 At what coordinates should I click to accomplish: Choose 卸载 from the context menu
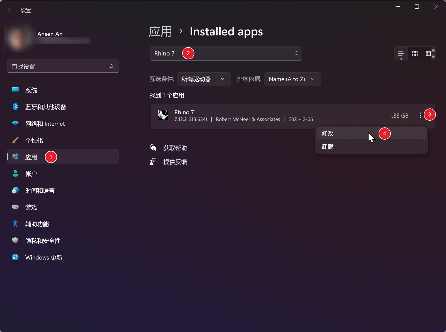point(328,147)
